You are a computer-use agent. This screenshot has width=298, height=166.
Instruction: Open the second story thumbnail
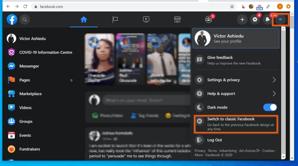tap(131, 59)
